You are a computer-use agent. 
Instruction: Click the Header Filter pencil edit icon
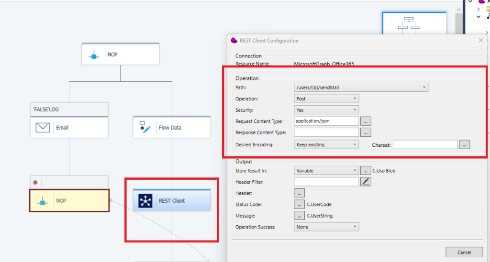[366, 181]
